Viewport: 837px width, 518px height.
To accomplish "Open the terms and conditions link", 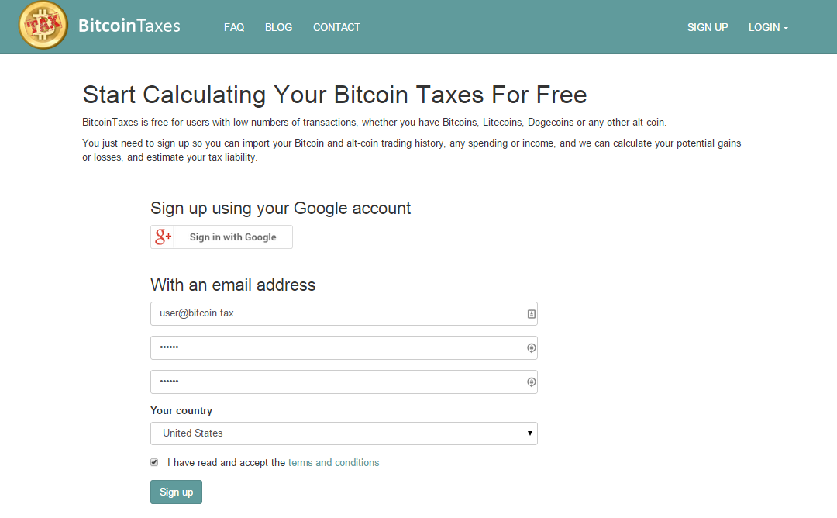I will click(333, 462).
